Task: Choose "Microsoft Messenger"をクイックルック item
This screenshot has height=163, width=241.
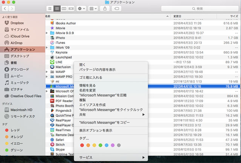Action: (x=111, y=110)
